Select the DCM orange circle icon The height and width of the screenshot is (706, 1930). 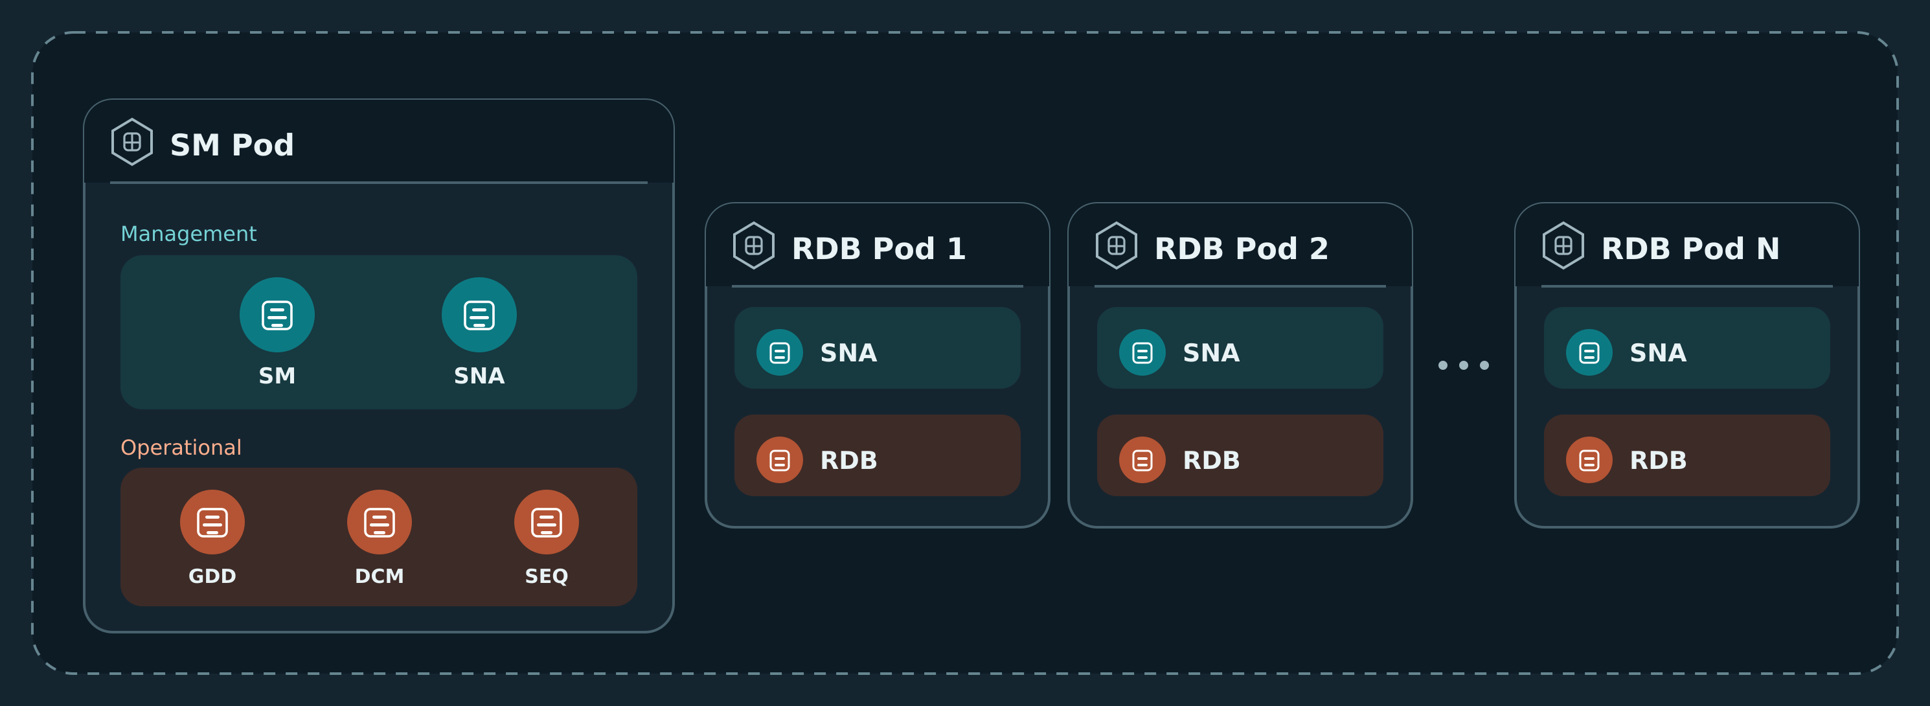pos(379,523)
